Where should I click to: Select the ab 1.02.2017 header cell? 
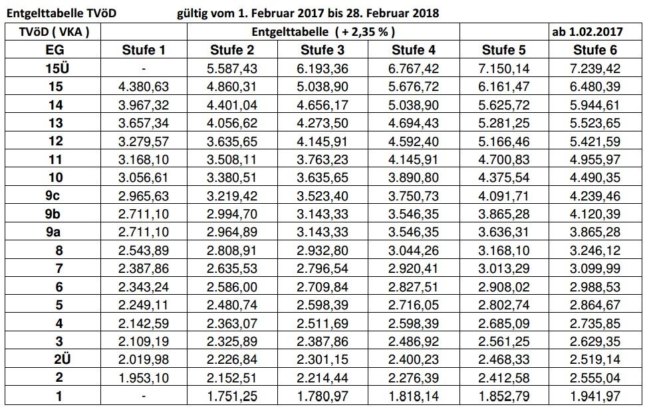click(587, 31)
